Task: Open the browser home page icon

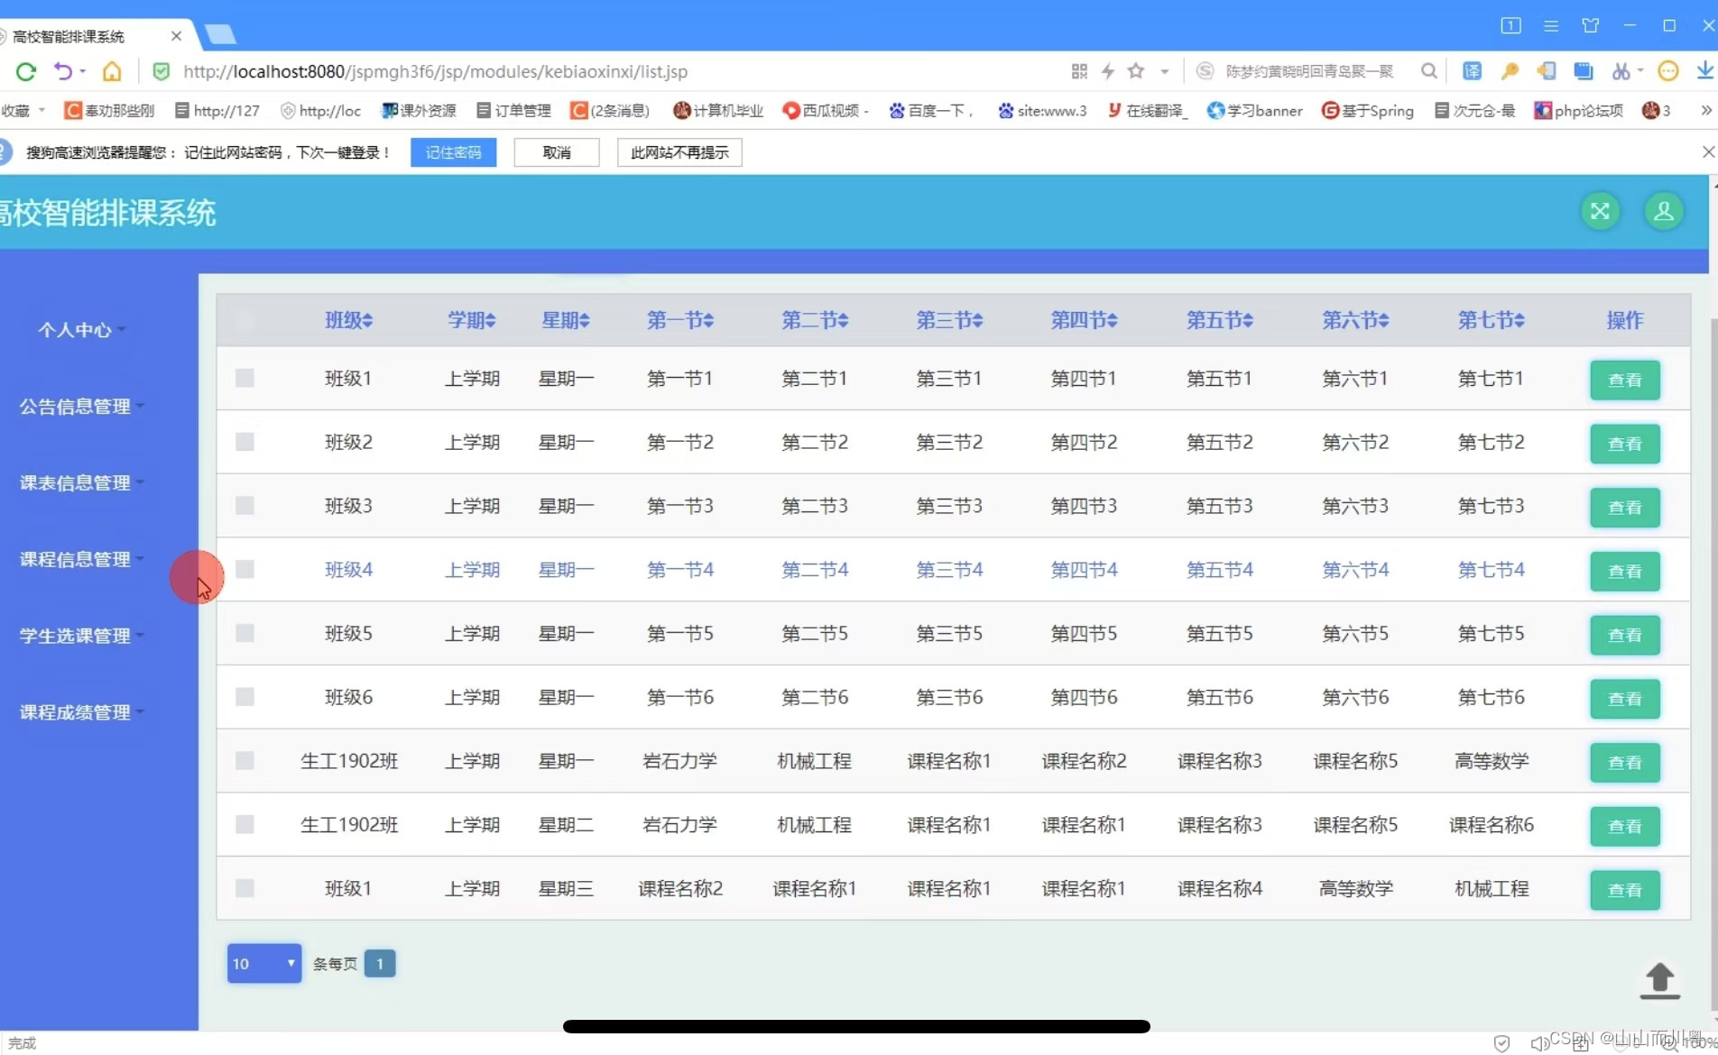Action: [112, 71]
